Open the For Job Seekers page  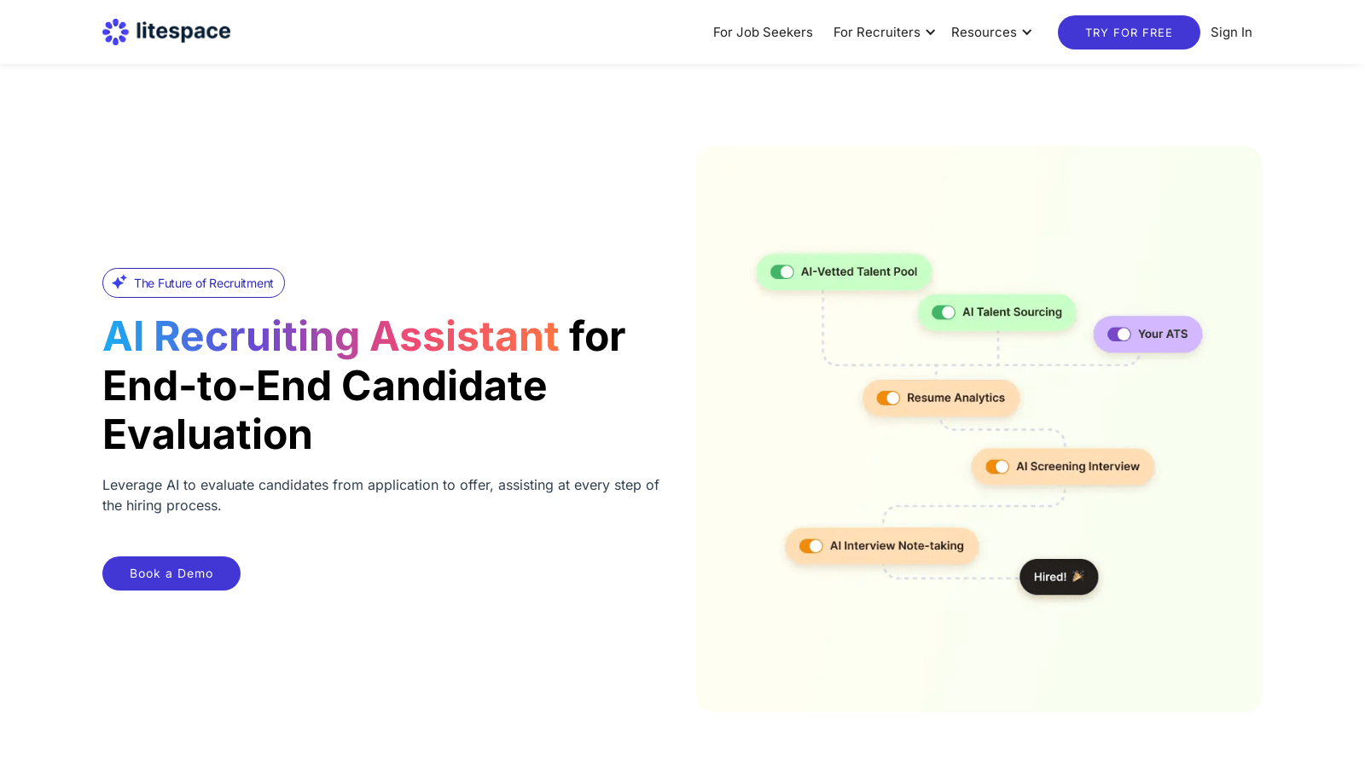pyautogui.click(x=763, y=32)
